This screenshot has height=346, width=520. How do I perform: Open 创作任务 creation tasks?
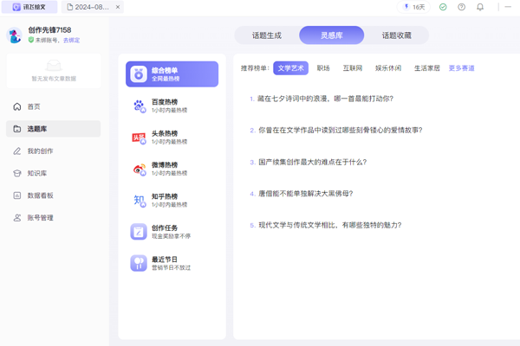(x=165, y=232)
